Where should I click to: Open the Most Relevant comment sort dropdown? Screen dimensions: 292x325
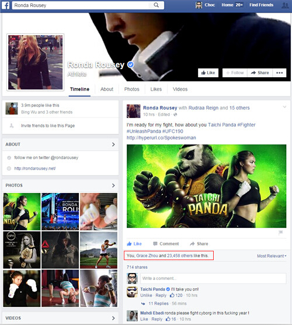[x=272, y=256]
